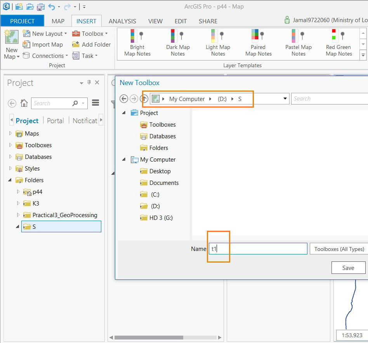Choose Pastel Map Notes layer template

click(299, 43)
